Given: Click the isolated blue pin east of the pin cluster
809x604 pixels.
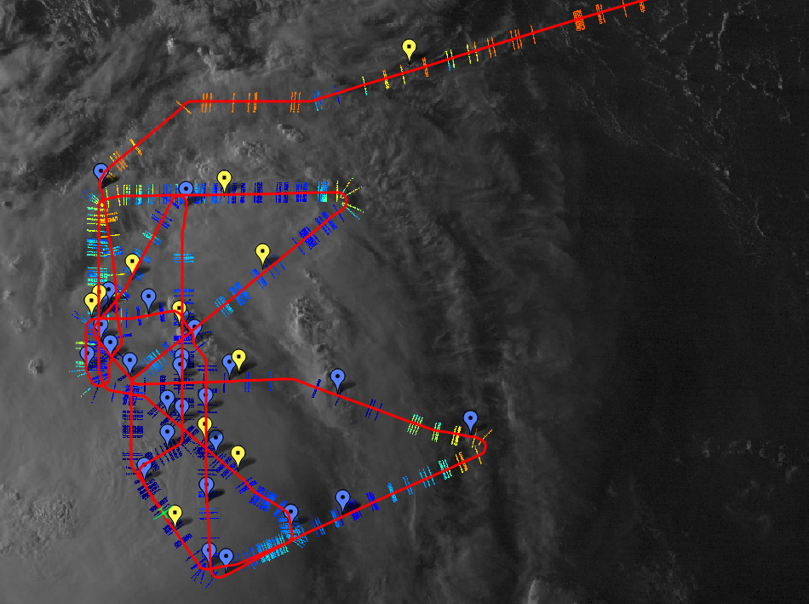Looking at the screenshot, I should point(338,377).
